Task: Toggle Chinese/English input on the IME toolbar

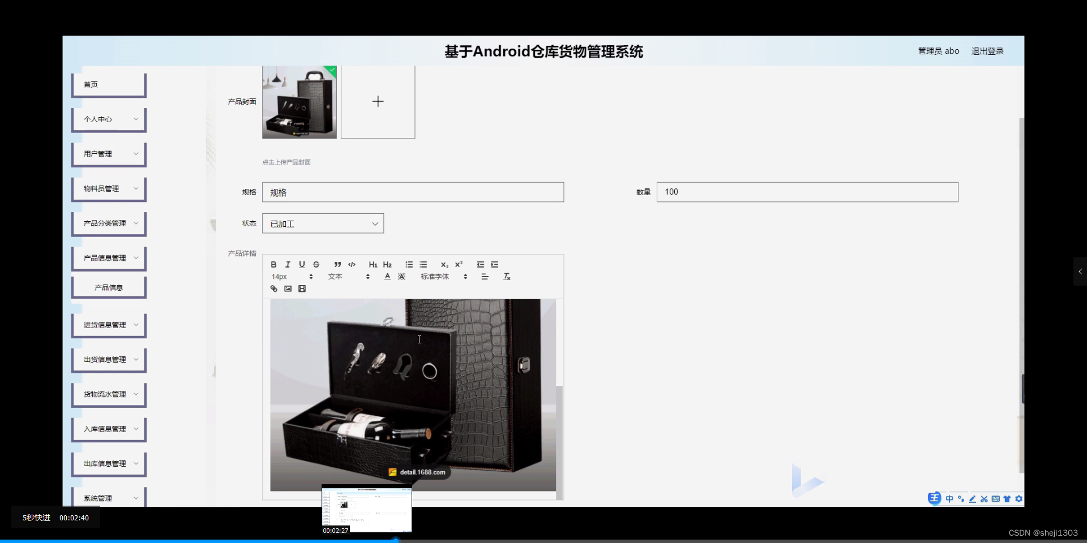Action: 949,499
